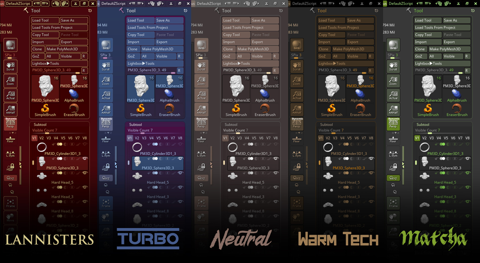Enable the AAHalf view icon
This screenshot has height=263, width=480.
(x=10, y=109)
